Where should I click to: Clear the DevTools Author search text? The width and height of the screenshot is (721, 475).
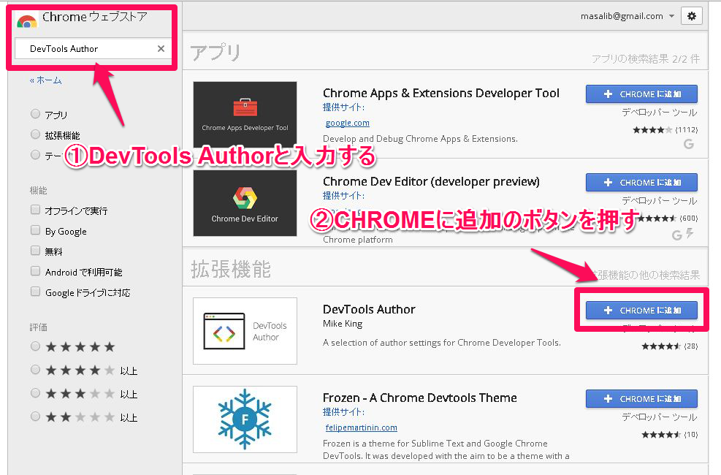(x=161, y=48)
